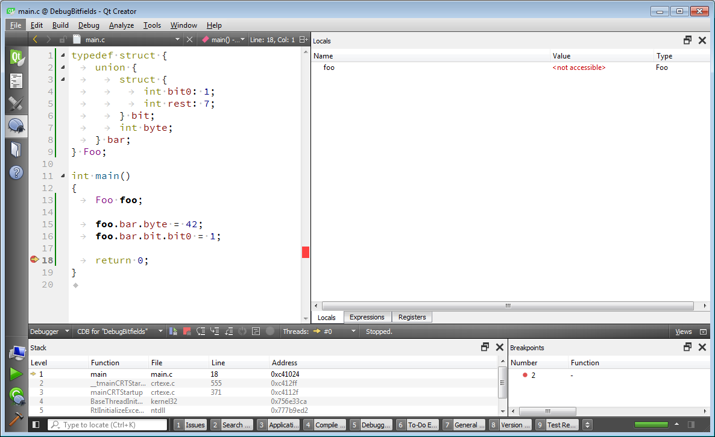Click the green Run button

16,374
